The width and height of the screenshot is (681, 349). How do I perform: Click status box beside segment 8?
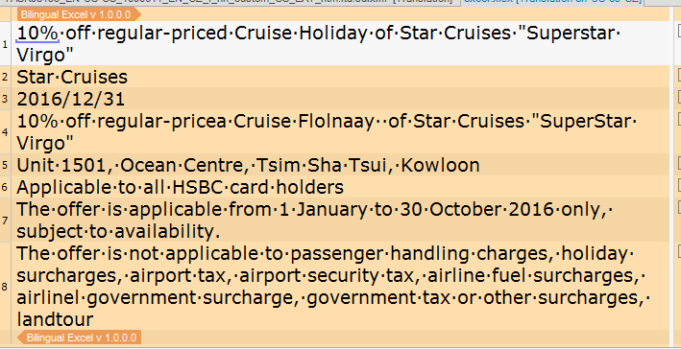pyautogui.click(x=679, y=250)
